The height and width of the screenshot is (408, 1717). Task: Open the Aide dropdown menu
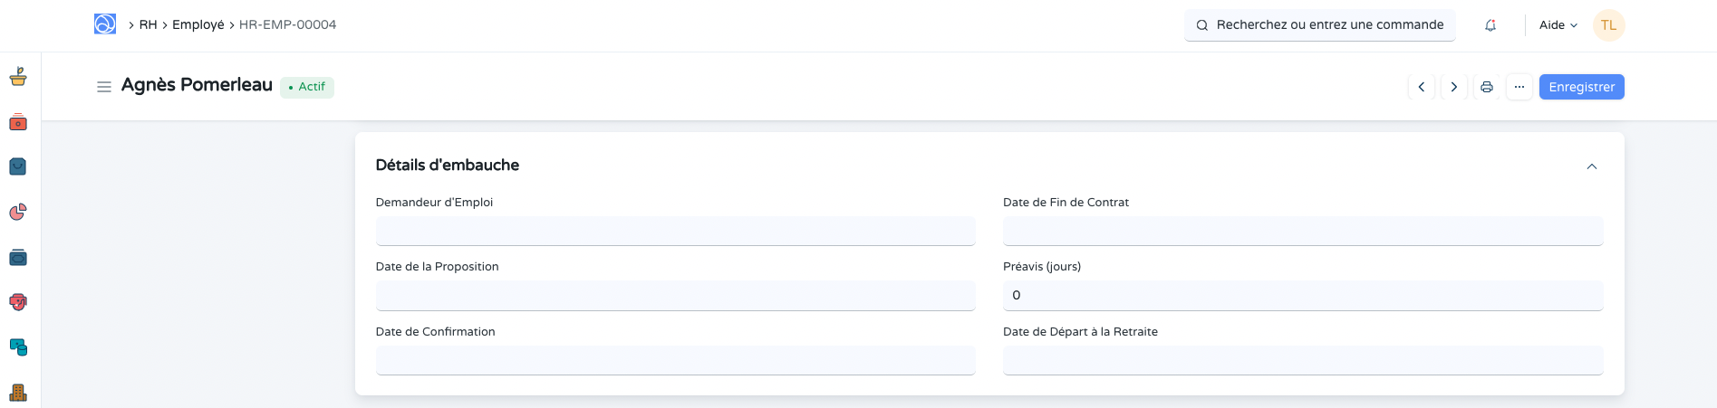1558,25
